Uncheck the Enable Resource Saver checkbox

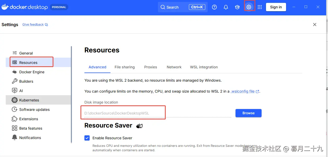[x=87, y=138]
